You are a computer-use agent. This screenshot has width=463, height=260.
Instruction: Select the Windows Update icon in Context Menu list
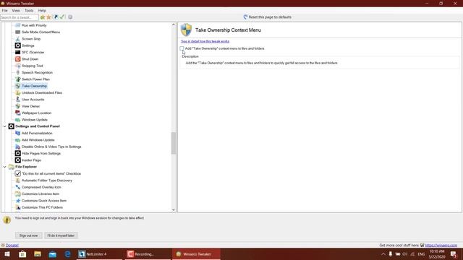coord(17,120)
